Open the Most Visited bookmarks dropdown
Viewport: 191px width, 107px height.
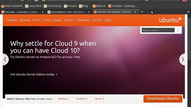coord(12,6)
